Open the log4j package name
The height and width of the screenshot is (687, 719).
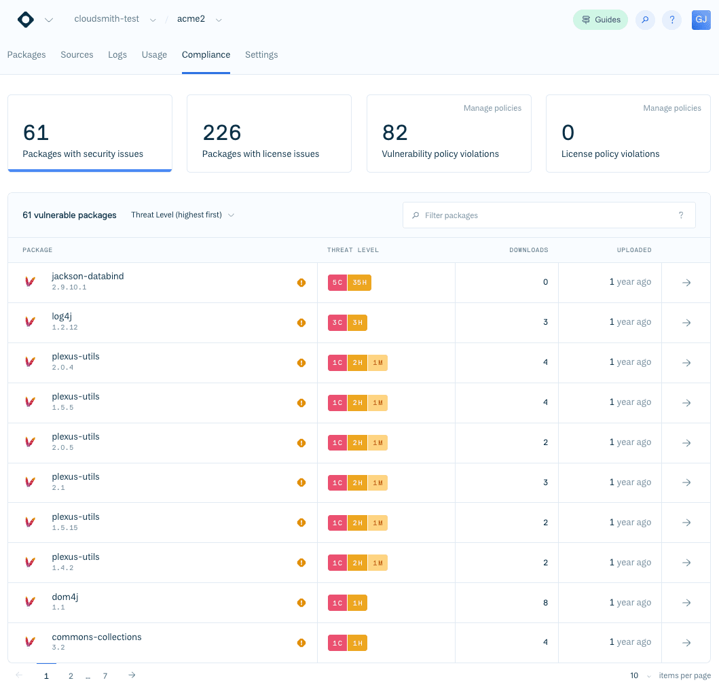click(62, 316)
